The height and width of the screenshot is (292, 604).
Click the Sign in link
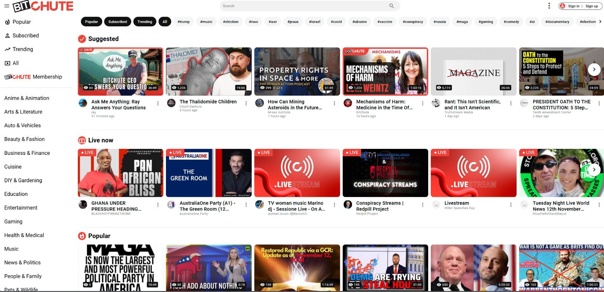click(x=574, y=6)
